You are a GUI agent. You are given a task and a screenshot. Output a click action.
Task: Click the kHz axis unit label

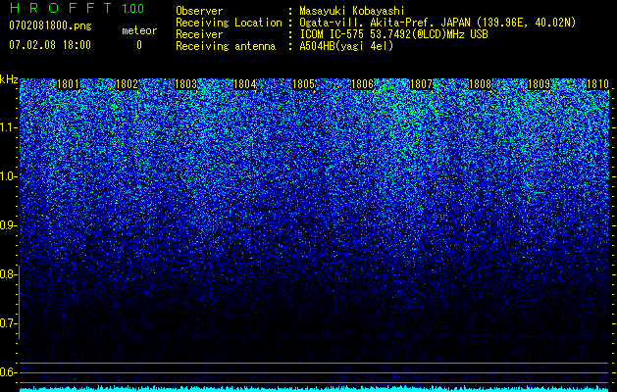9,79
